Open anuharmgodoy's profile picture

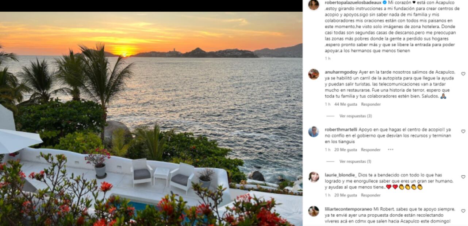pos(314,74)
